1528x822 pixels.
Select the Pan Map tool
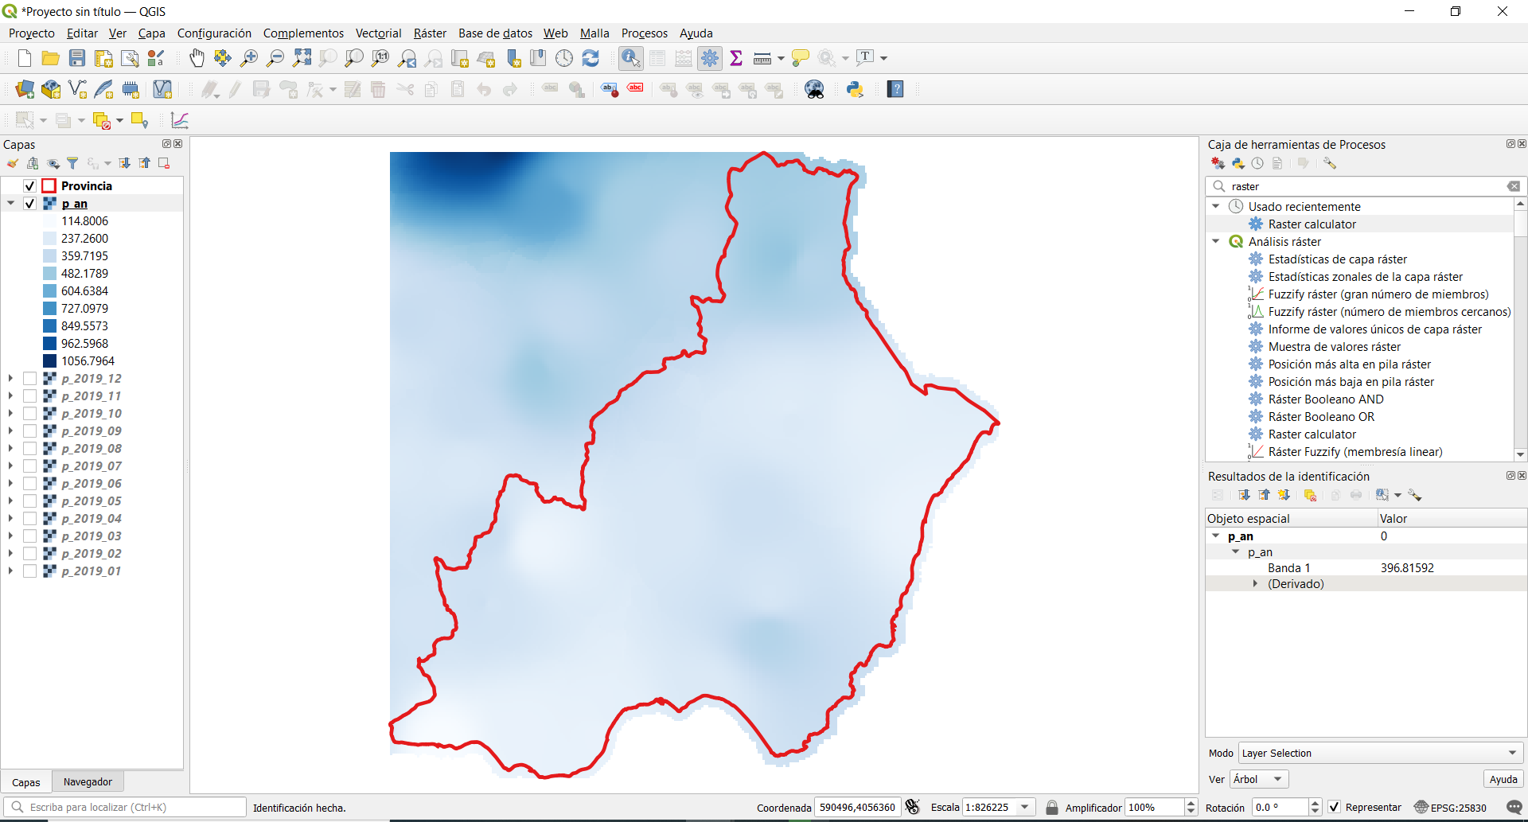[x=197, y=57]
